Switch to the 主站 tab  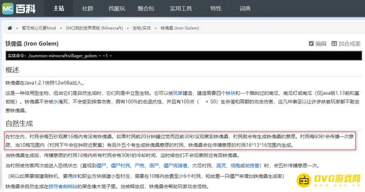[59, 8]
